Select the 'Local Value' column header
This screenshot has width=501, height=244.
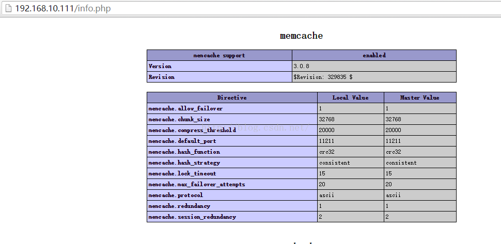[x=351, y=97]
